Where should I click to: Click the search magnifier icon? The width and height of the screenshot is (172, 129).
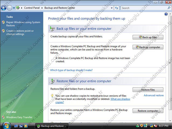[169, 8]
